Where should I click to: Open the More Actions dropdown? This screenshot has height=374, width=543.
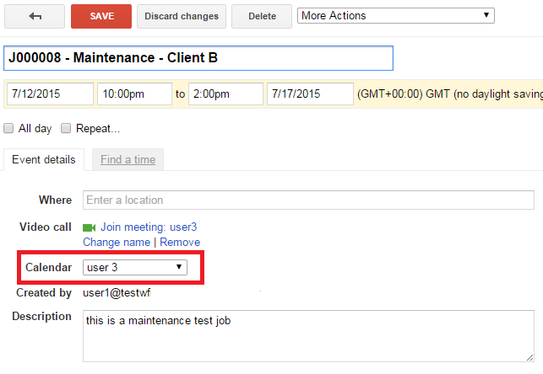point(396,15)
